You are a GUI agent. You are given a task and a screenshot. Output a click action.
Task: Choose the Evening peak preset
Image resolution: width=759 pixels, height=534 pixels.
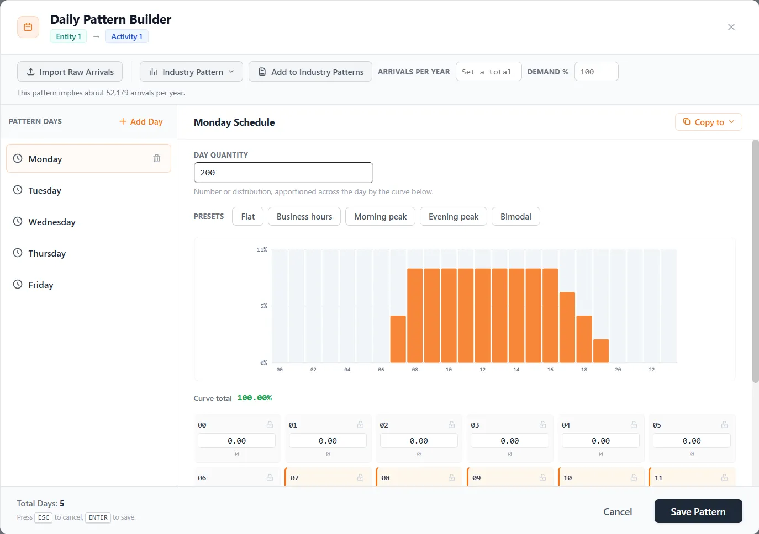click(454, 216)
